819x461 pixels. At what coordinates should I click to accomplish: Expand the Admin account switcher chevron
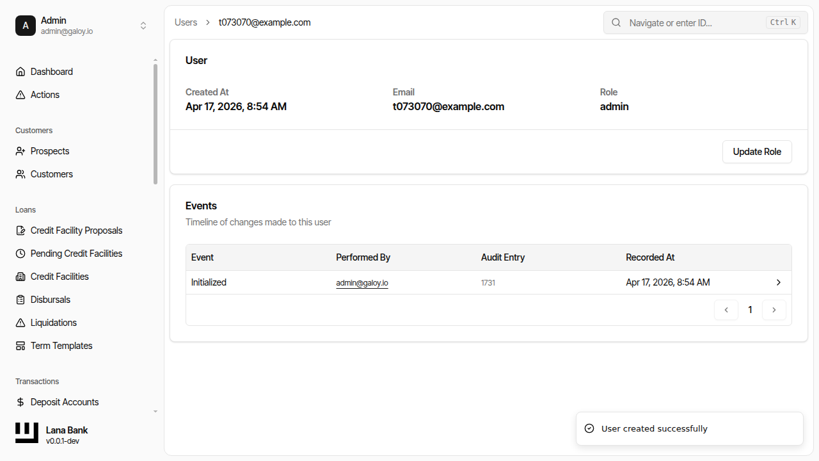pyautogui.click(x=143, y=26)
